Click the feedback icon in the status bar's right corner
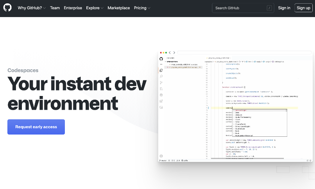Viewport: 315px width, 189px height. (307, 160)
